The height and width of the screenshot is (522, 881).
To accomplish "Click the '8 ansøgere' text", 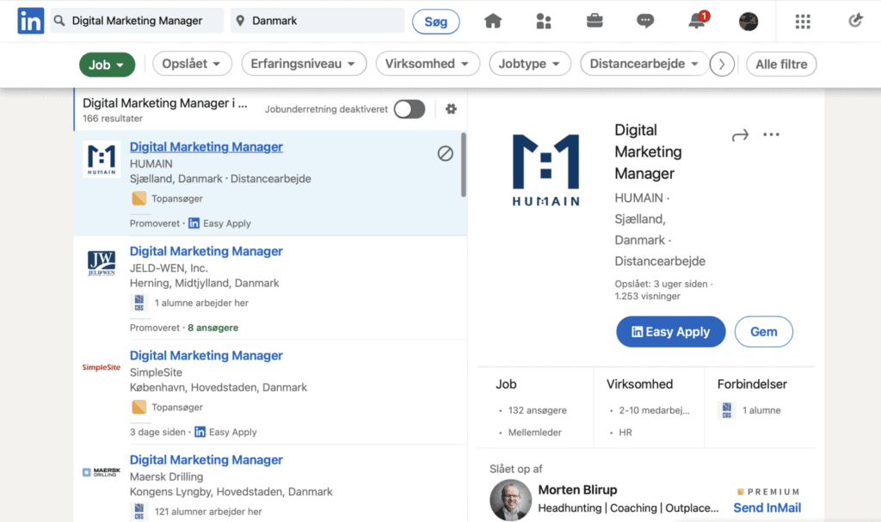I will [213, 328].
